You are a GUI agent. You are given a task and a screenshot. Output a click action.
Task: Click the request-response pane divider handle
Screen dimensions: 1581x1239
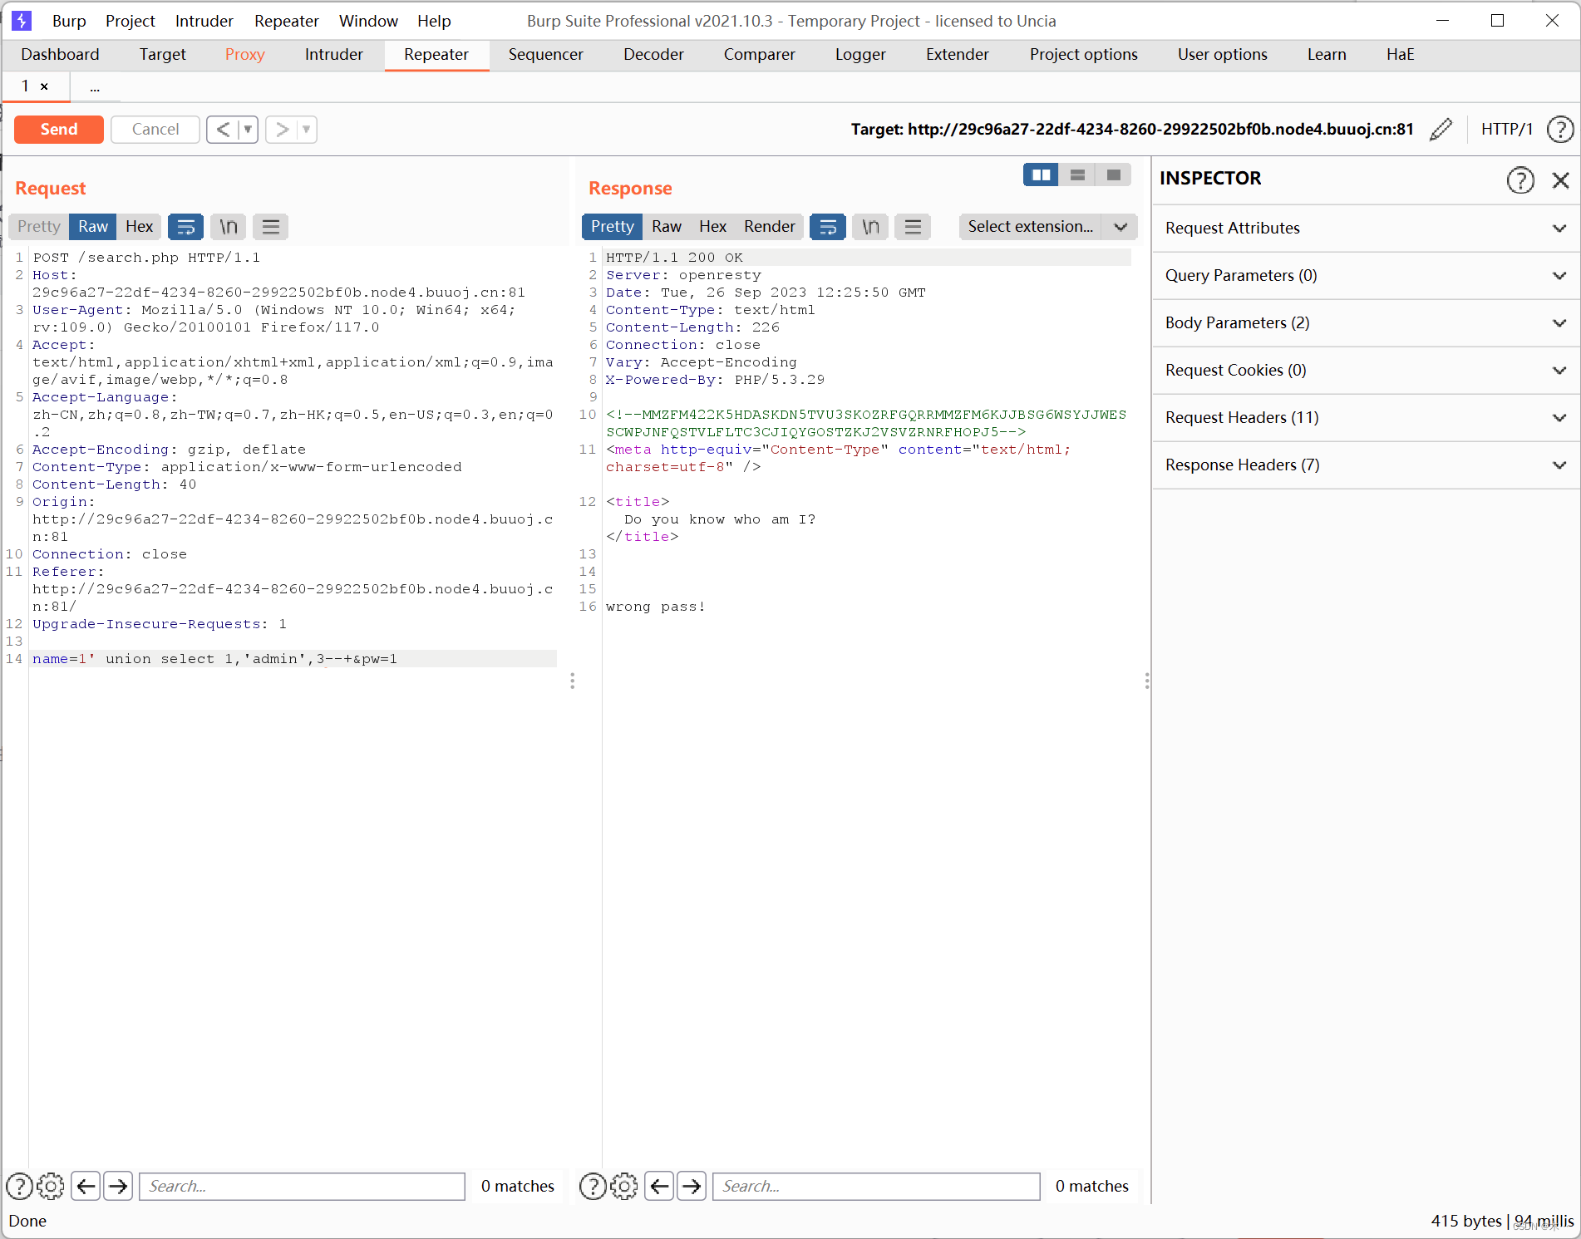[x=572, y=681]
